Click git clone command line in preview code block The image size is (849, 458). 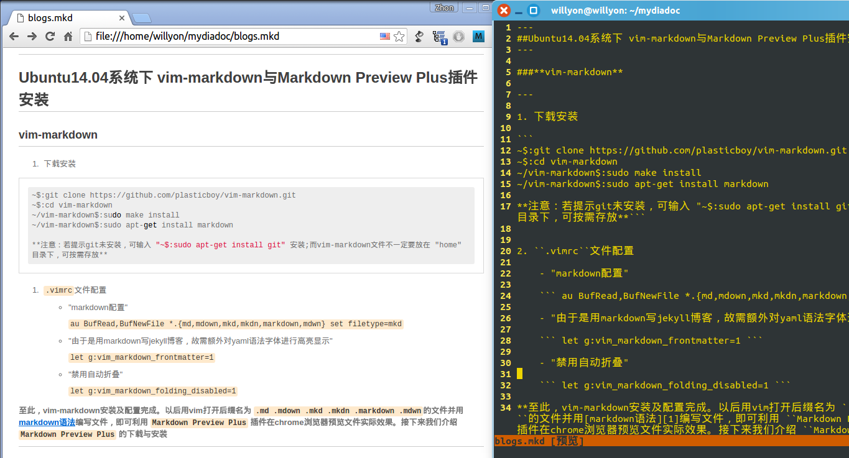point(164,195)
